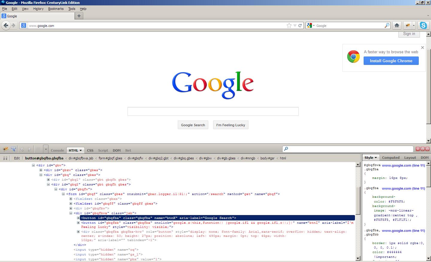This screenshot has height=262, width=431.
Task: Click the Google search text field
Action: [213, 111]
